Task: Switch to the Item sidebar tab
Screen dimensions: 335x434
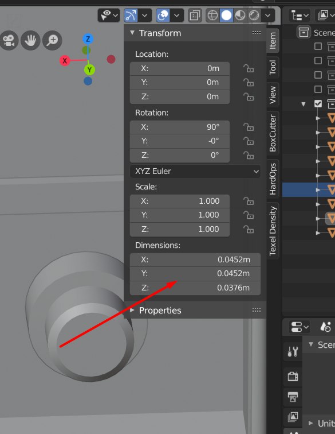Action: point(273,41)
